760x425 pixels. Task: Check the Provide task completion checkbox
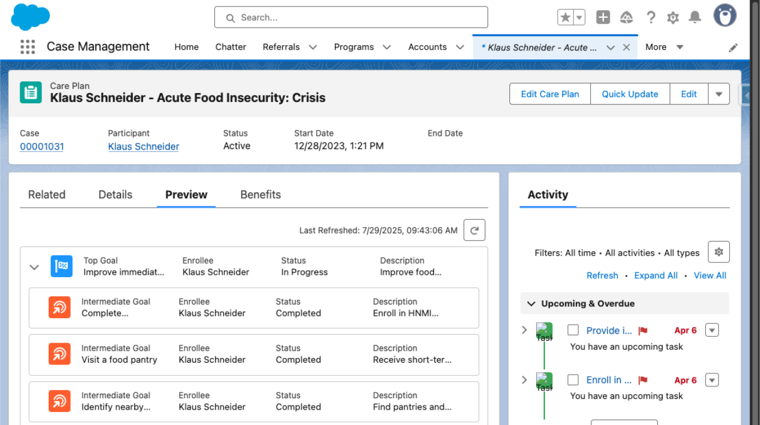pyautogui.click(x=572, y=330)
